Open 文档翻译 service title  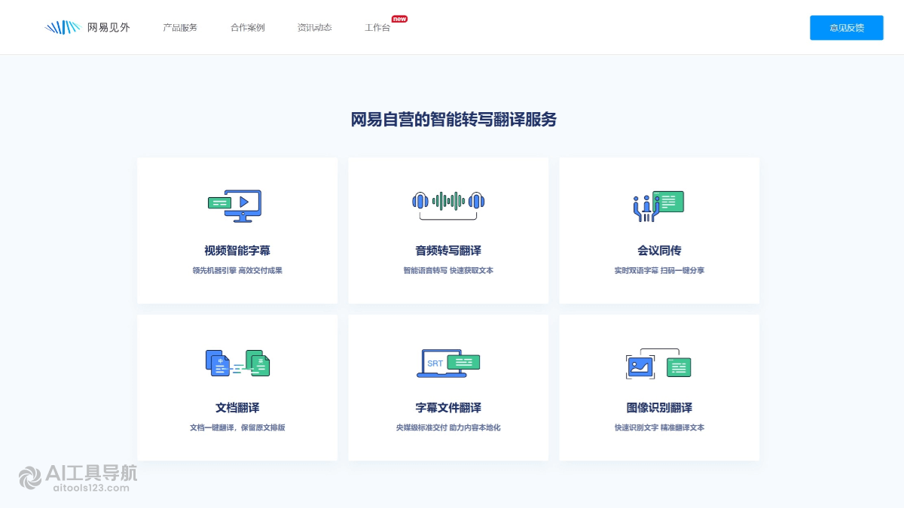[237, 408]
